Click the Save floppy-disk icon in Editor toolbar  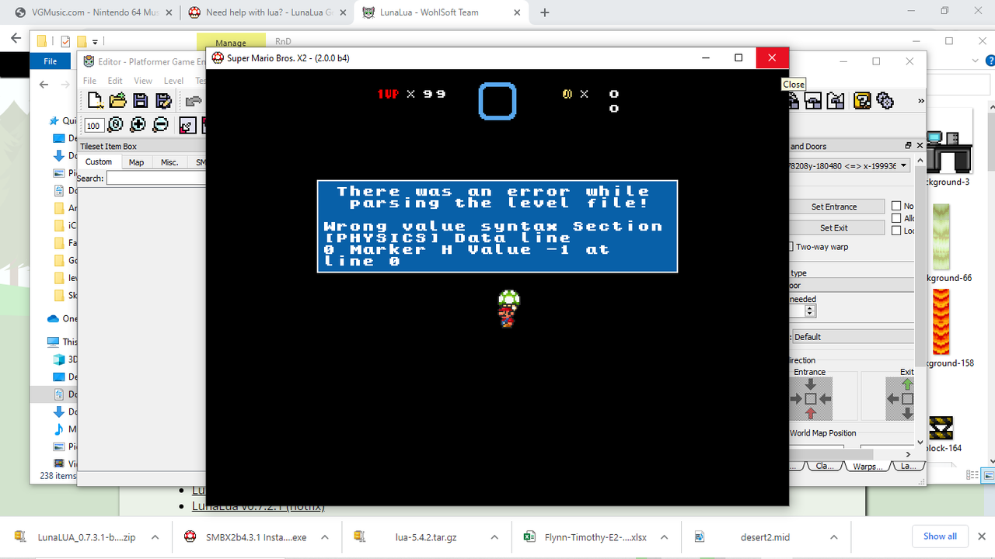tap(140, 100)
